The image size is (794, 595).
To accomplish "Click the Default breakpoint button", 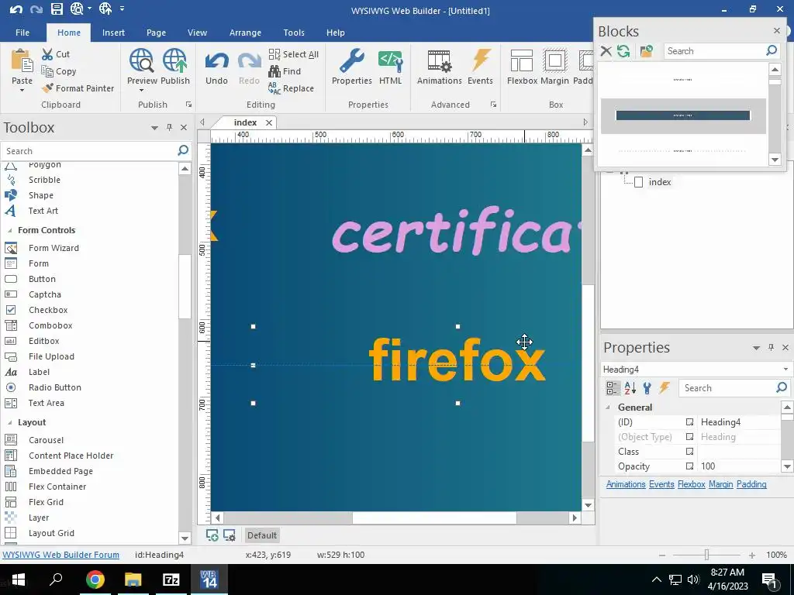I will click(262, 535).
